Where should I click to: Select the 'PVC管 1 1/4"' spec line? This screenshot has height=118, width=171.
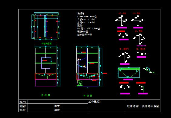[x=89, y=29]
